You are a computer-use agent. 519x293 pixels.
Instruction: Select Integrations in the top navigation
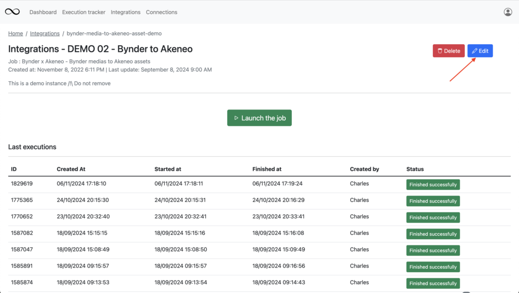125,12
